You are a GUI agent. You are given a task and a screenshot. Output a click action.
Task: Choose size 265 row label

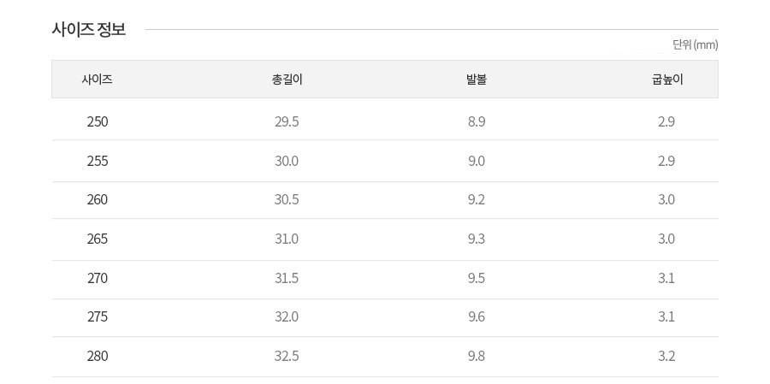click(x=98, y=239)
